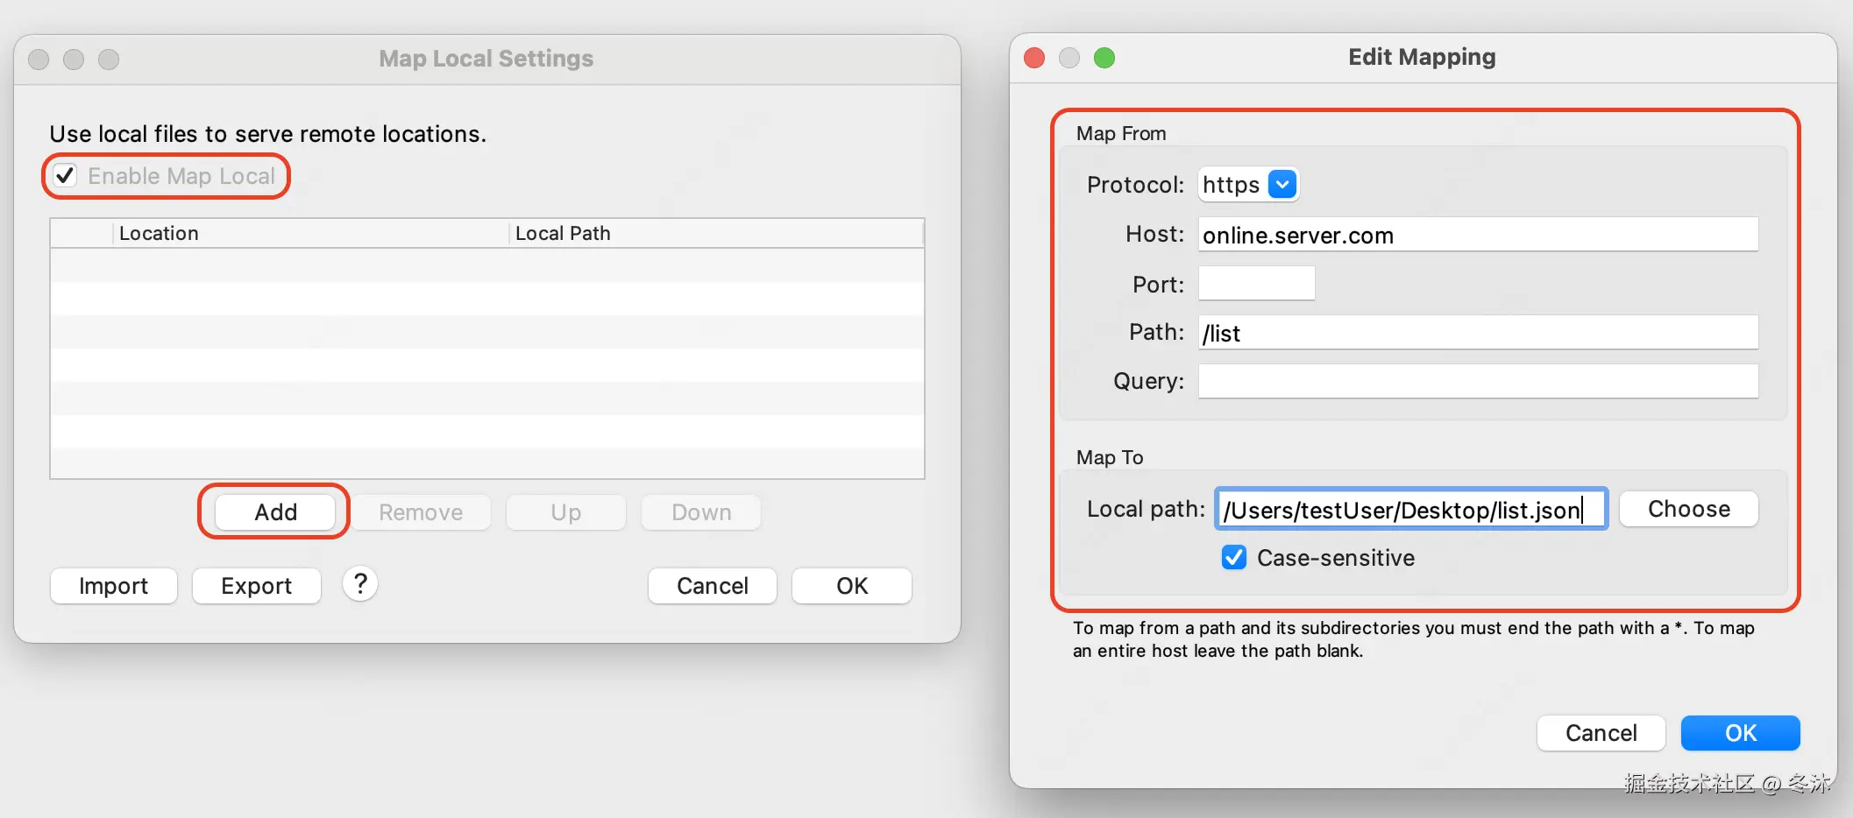1853x818 pixels.
Task: Select the Path field containing /list
Action: [x=1478, y=333]
